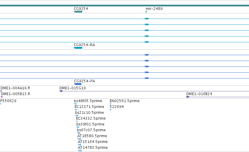Click the bs39f01.5prime text label
249x152 pixels.
[90, 124]
